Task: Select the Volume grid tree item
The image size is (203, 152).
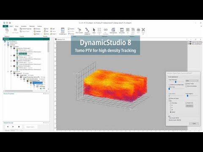Action: (40, 85)
